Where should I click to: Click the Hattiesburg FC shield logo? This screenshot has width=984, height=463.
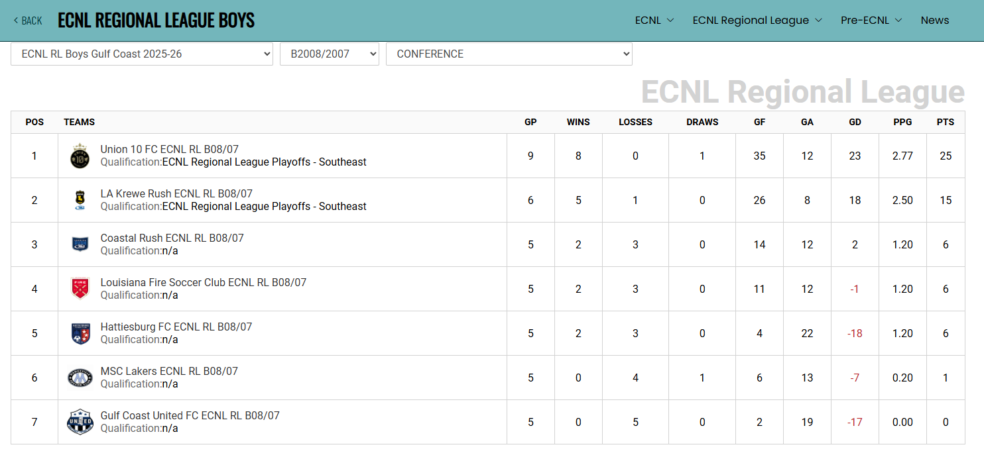[80, 333]
